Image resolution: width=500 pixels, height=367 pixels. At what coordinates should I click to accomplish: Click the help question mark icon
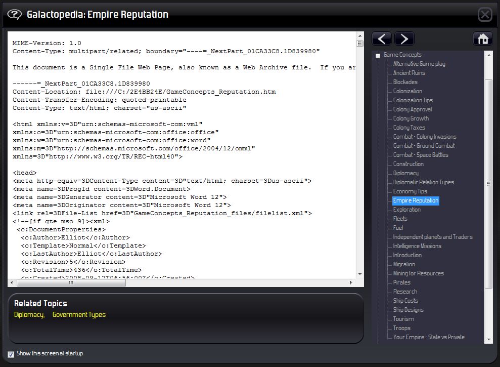pos(14,14)
